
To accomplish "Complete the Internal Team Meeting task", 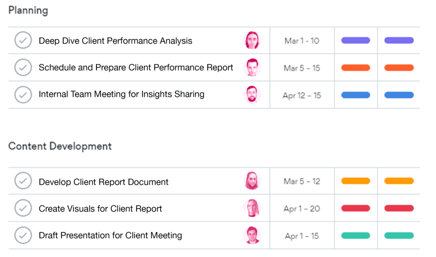I will pyautogui.click(x=23, y=95).
